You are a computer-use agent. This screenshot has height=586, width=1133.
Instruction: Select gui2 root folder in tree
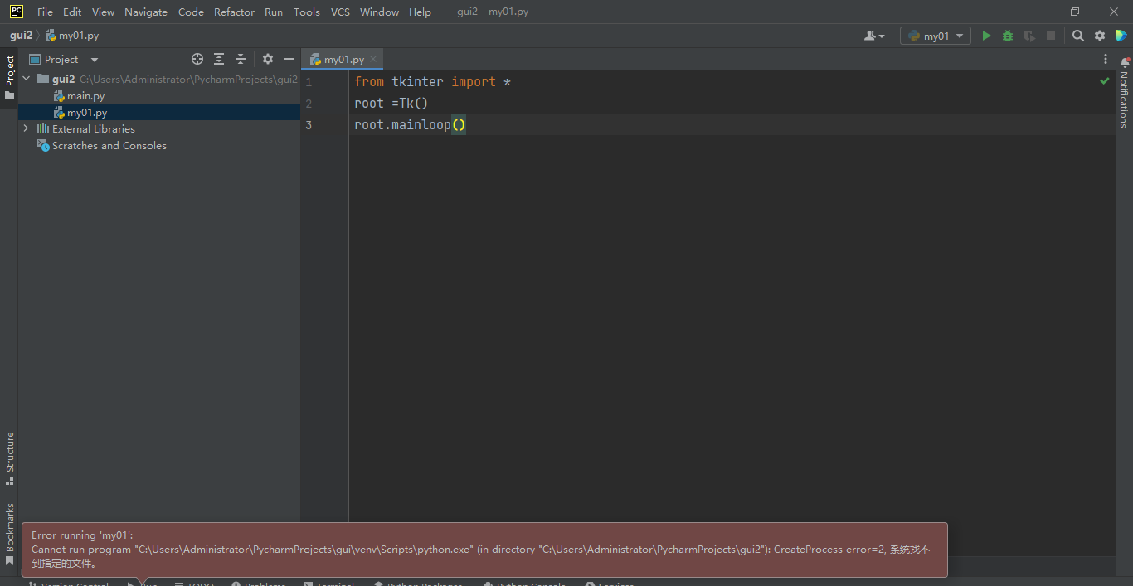click(x=159, y=79)
